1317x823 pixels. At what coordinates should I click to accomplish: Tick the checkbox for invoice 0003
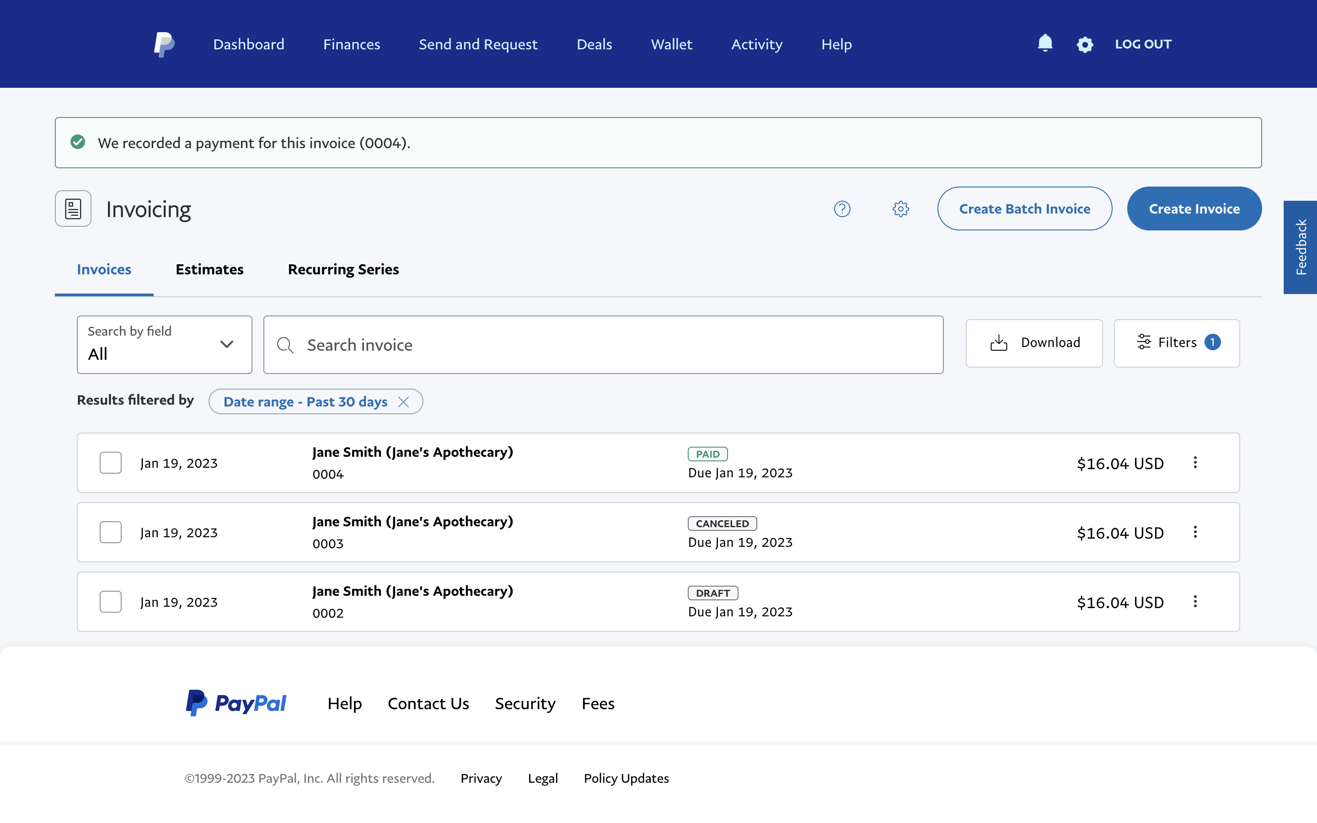click(x=111, y=532)
